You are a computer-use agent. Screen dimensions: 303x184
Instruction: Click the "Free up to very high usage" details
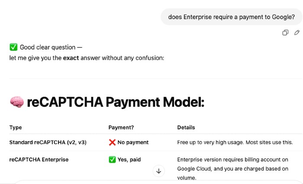pyautogui.click(x=235, y=142)
